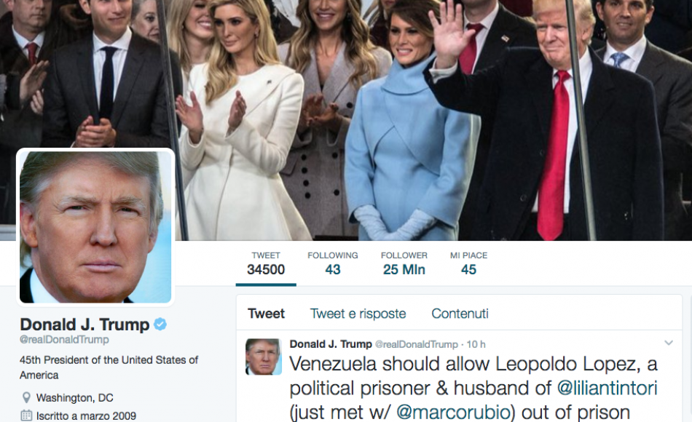The width and height of the screenshot is (692, 422).
Task: Click the small avatar in the Venezuela tweet
Action: (x=264, y=357)
